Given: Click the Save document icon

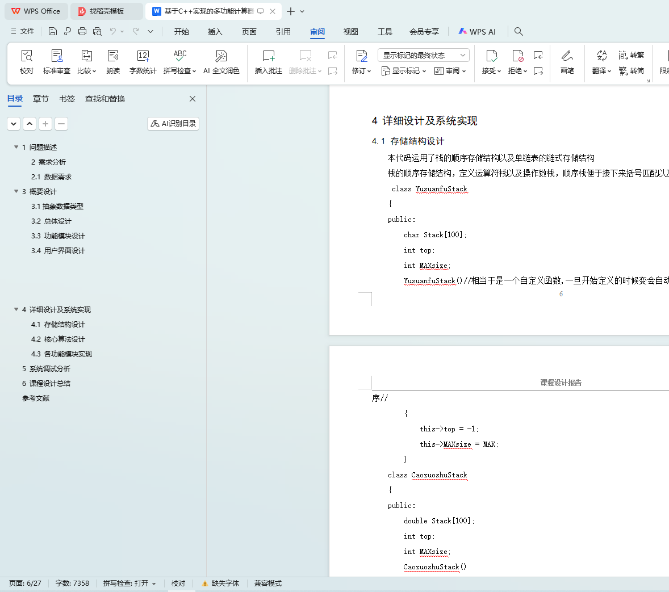Looking at the screenshot, I should (x=52, y=31).
